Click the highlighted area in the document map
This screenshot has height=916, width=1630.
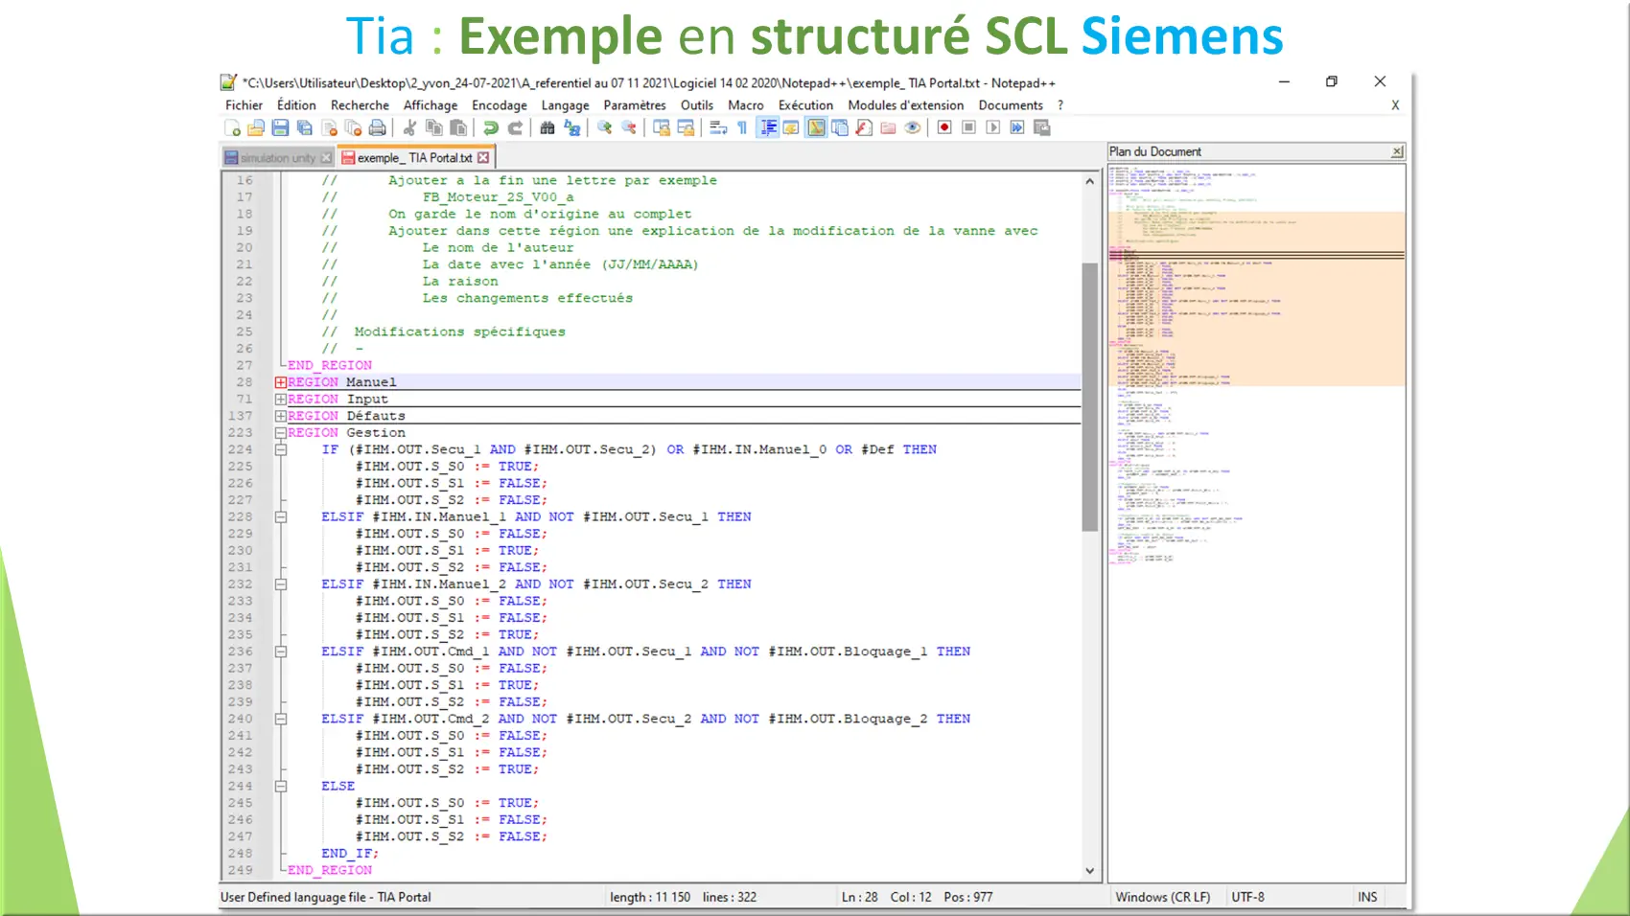pyautogui.click(x=1257, y=299)
